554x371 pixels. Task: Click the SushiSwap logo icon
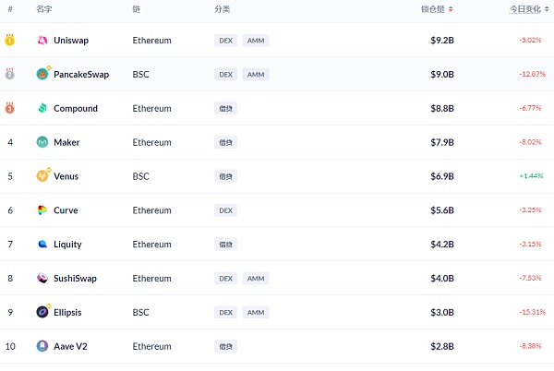(42, 278)
